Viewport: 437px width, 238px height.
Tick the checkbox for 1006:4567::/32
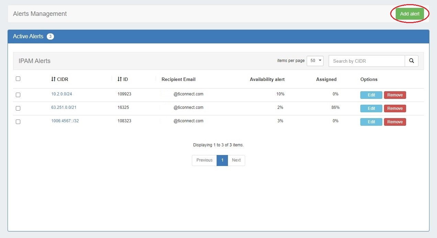(x=18, y=122)
